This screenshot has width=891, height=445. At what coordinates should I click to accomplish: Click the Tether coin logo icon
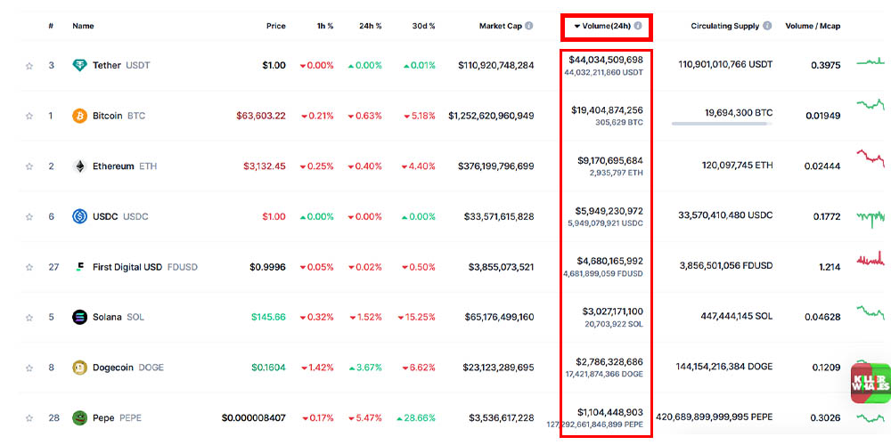pyautogui.click(x=80, y=65)
